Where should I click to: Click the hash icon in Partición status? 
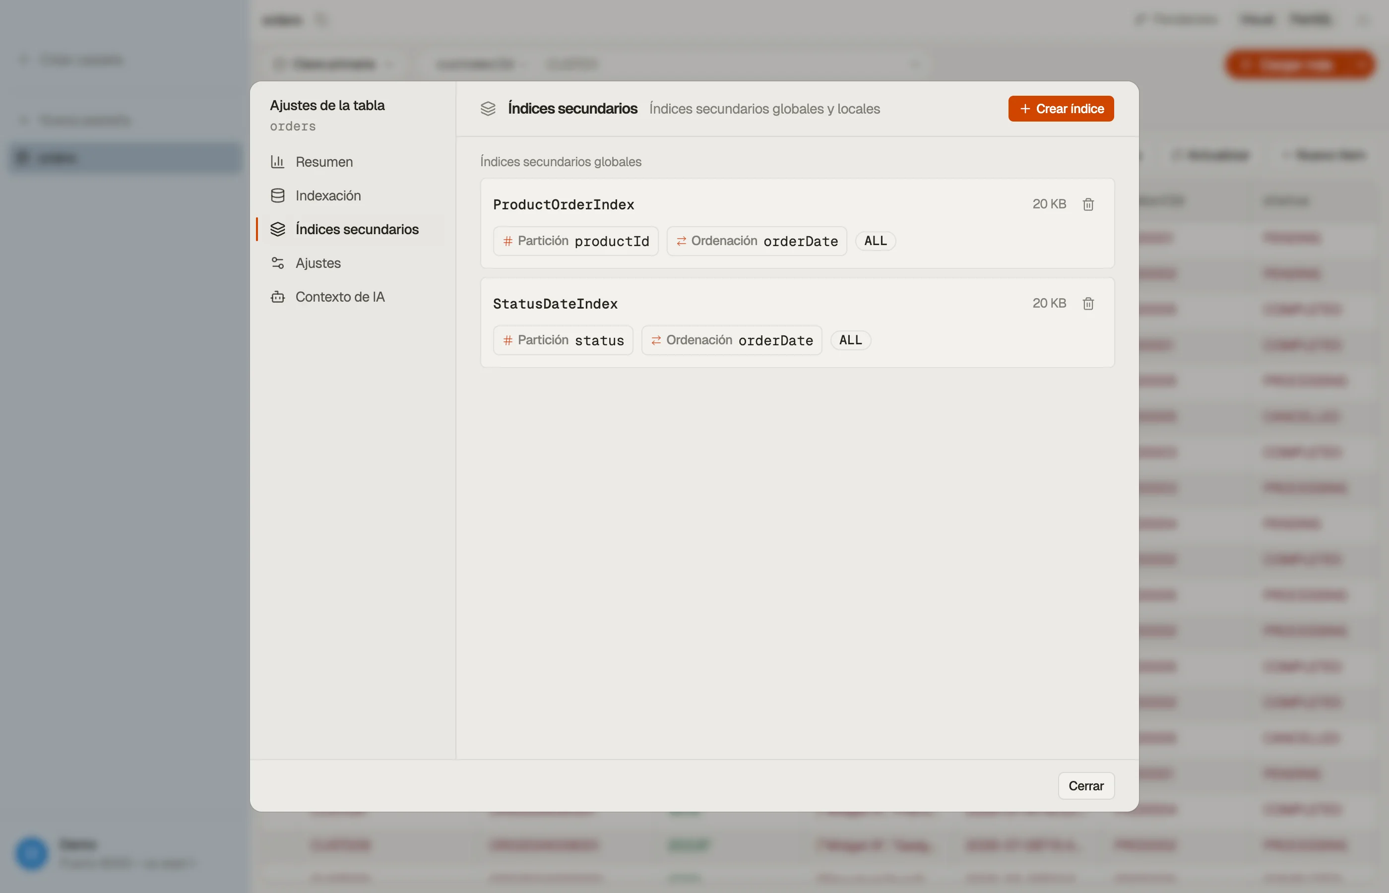pos(507,340)
